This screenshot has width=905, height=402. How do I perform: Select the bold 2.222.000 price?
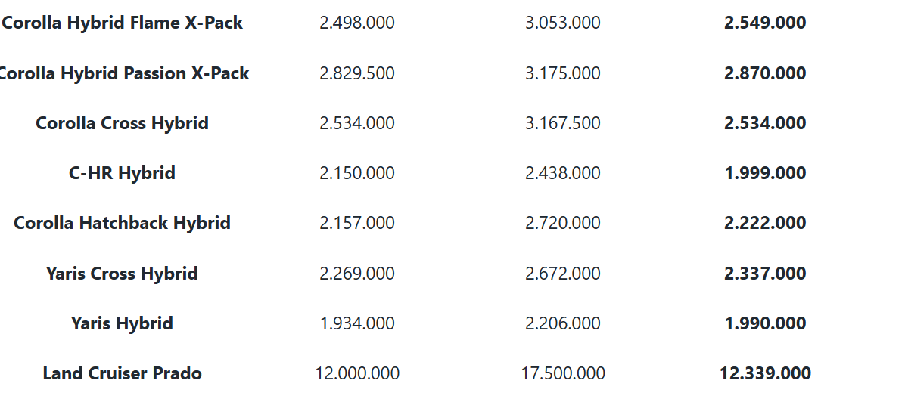(x=765, y=223)
